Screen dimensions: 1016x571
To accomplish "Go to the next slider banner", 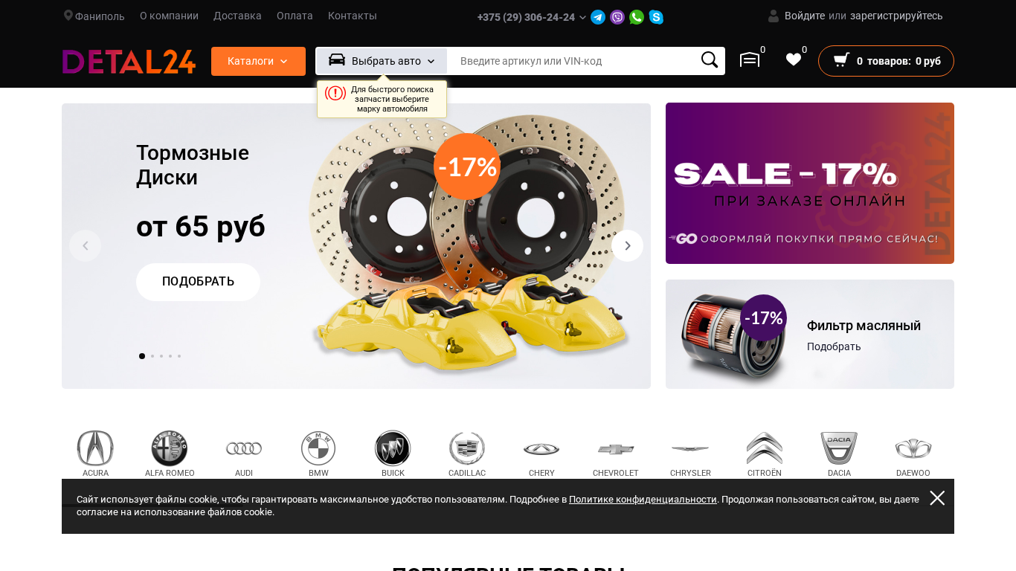I will (x=627, y=245).
